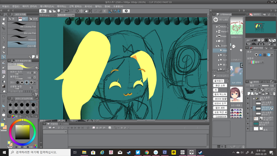The width and height of the screenshot is (277, 156).
Task: Open the 컬러 expression color dropdown
Action: coord(256,62)
